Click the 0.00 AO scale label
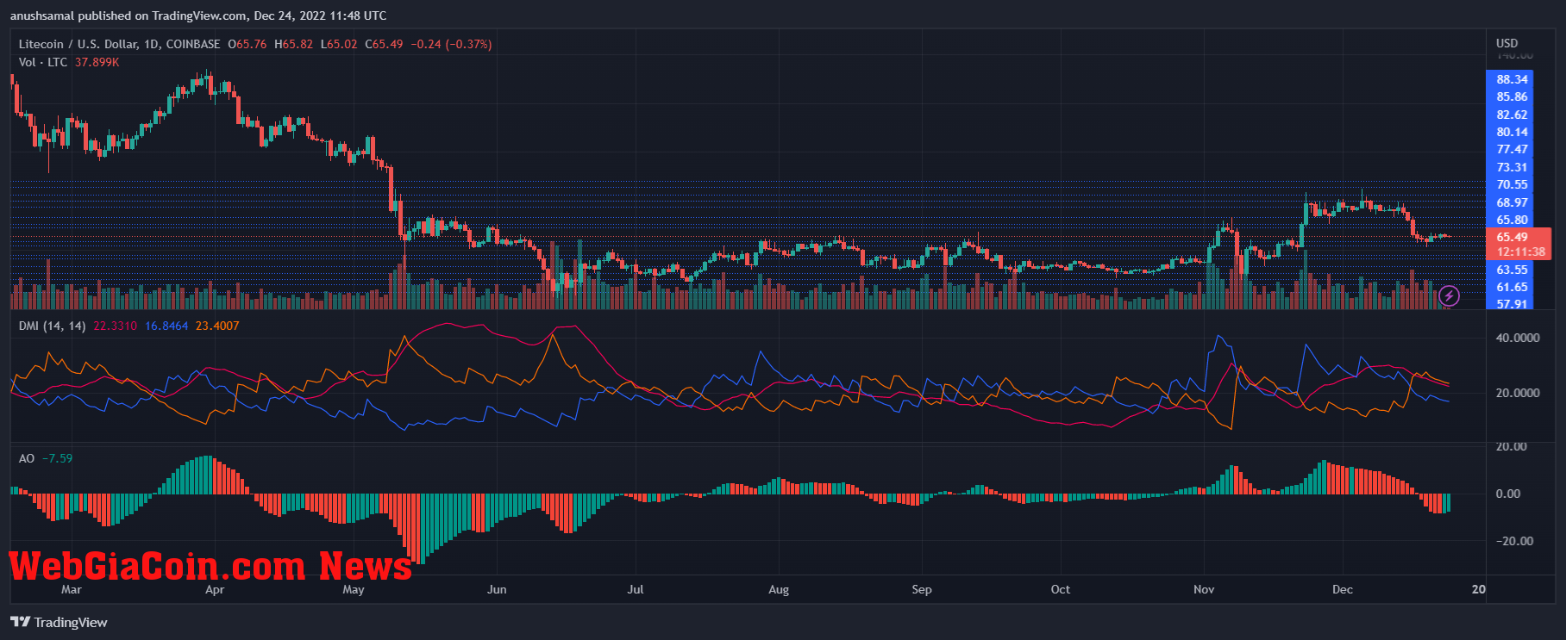1566x640 pixels. pyautogui.click(x=1508, y=494)
